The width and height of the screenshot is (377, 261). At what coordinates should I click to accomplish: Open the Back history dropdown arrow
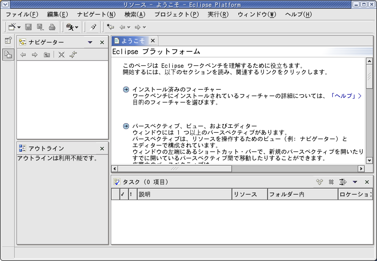[x=129, y=27]
